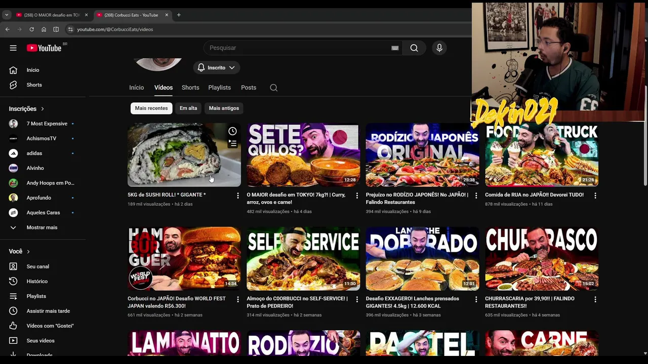Open Aqueles Caras subscription channel
Image resolution: width=648 pixels, height=364 pixels.
tap(43, 213)
